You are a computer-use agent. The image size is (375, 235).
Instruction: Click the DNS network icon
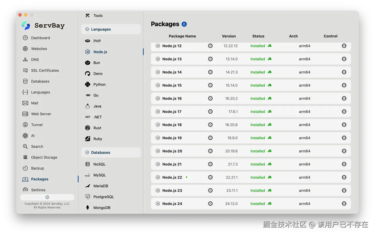[x=25, y=60]
